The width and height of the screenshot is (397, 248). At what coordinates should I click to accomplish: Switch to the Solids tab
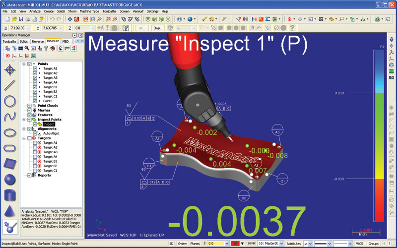24,41
